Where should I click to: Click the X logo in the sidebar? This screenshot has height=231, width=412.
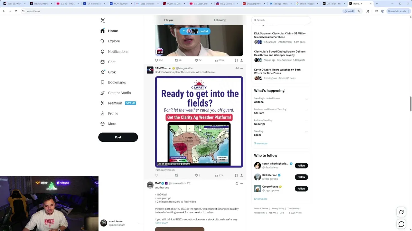pyautogui.click(x=103, y=21)
